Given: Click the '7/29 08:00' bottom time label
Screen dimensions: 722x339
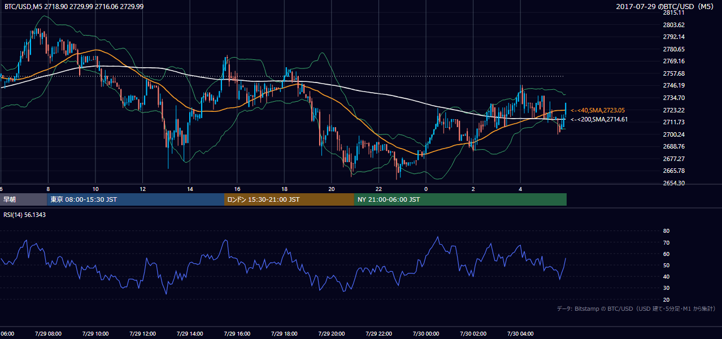Looking at the screenshot, I should tap(47, 334).
